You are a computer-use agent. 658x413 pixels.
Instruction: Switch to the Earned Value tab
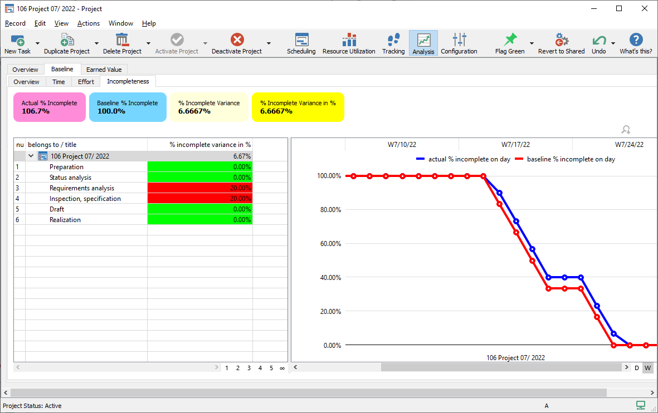point(104,70)
